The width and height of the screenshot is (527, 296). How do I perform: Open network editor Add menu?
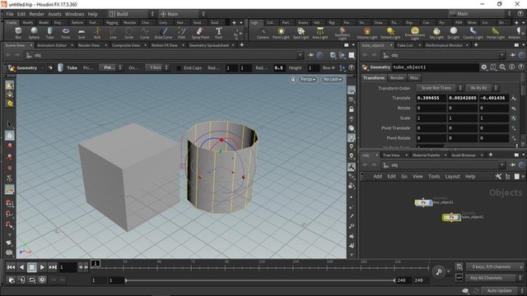377,176
